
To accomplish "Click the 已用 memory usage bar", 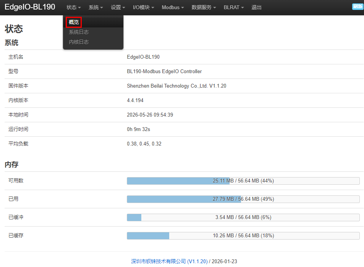I will (243, 199).
